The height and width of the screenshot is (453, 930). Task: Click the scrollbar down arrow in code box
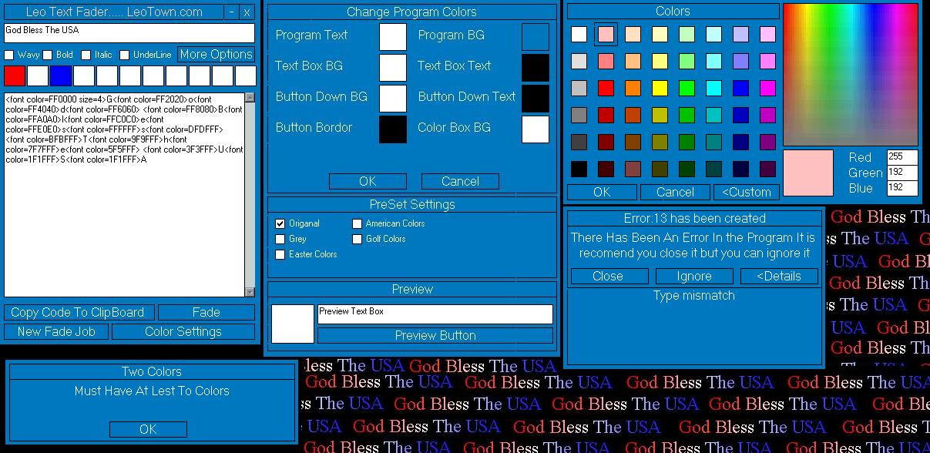(250, 292)
